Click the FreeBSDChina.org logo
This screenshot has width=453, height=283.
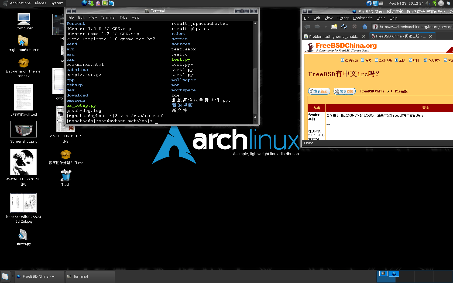click(x=341, y=47)
